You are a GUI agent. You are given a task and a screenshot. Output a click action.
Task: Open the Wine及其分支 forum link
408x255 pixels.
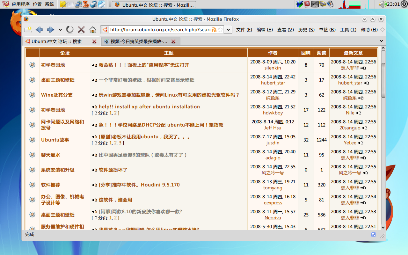click(57, 95)
